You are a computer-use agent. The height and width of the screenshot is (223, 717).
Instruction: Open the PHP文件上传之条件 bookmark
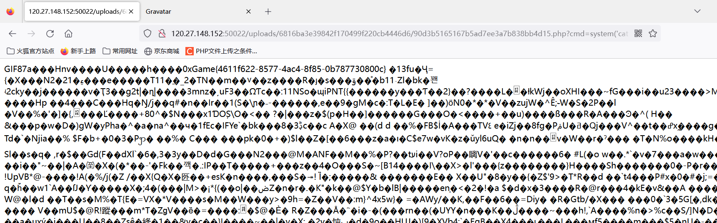point(222,51)
